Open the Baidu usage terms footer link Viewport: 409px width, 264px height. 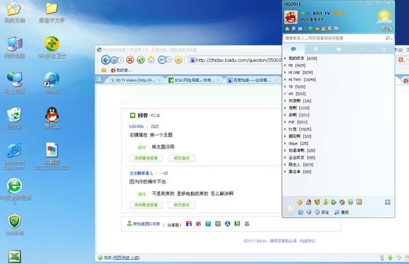pos(283,241)
